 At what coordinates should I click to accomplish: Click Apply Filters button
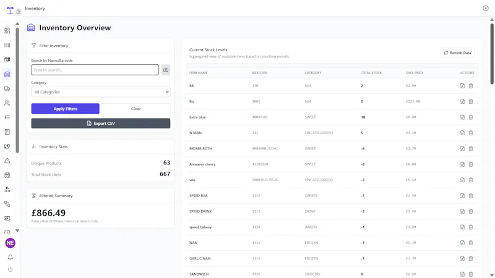pyautogui.click(x=66, y=109)
